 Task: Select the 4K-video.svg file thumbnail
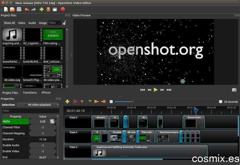pyautogui.click(x=12, y=72)
